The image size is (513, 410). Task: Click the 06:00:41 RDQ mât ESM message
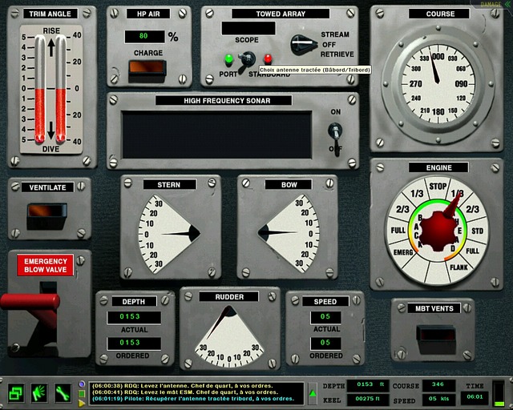[185, 392]
